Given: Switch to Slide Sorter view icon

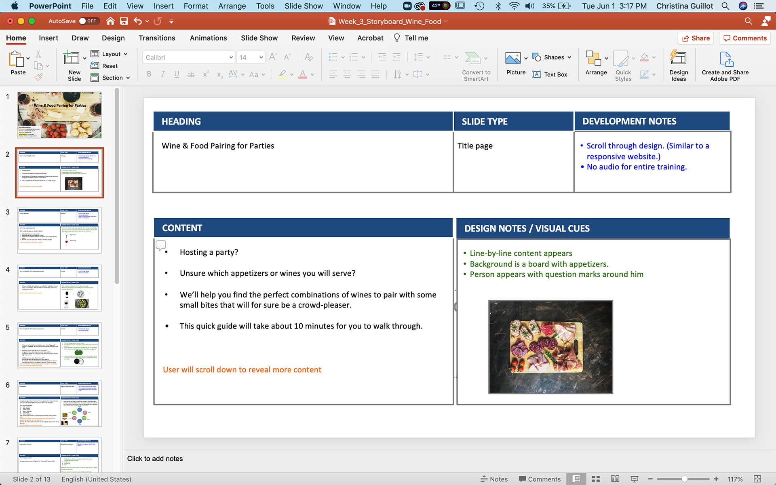Looking at the screenshot, I should (x=596, y=479).
